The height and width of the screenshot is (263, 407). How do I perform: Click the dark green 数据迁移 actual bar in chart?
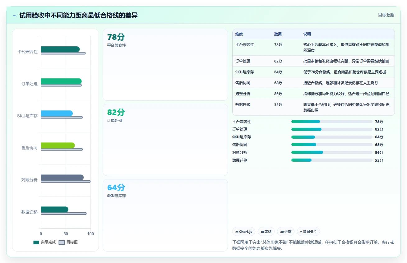pos(54,209)
